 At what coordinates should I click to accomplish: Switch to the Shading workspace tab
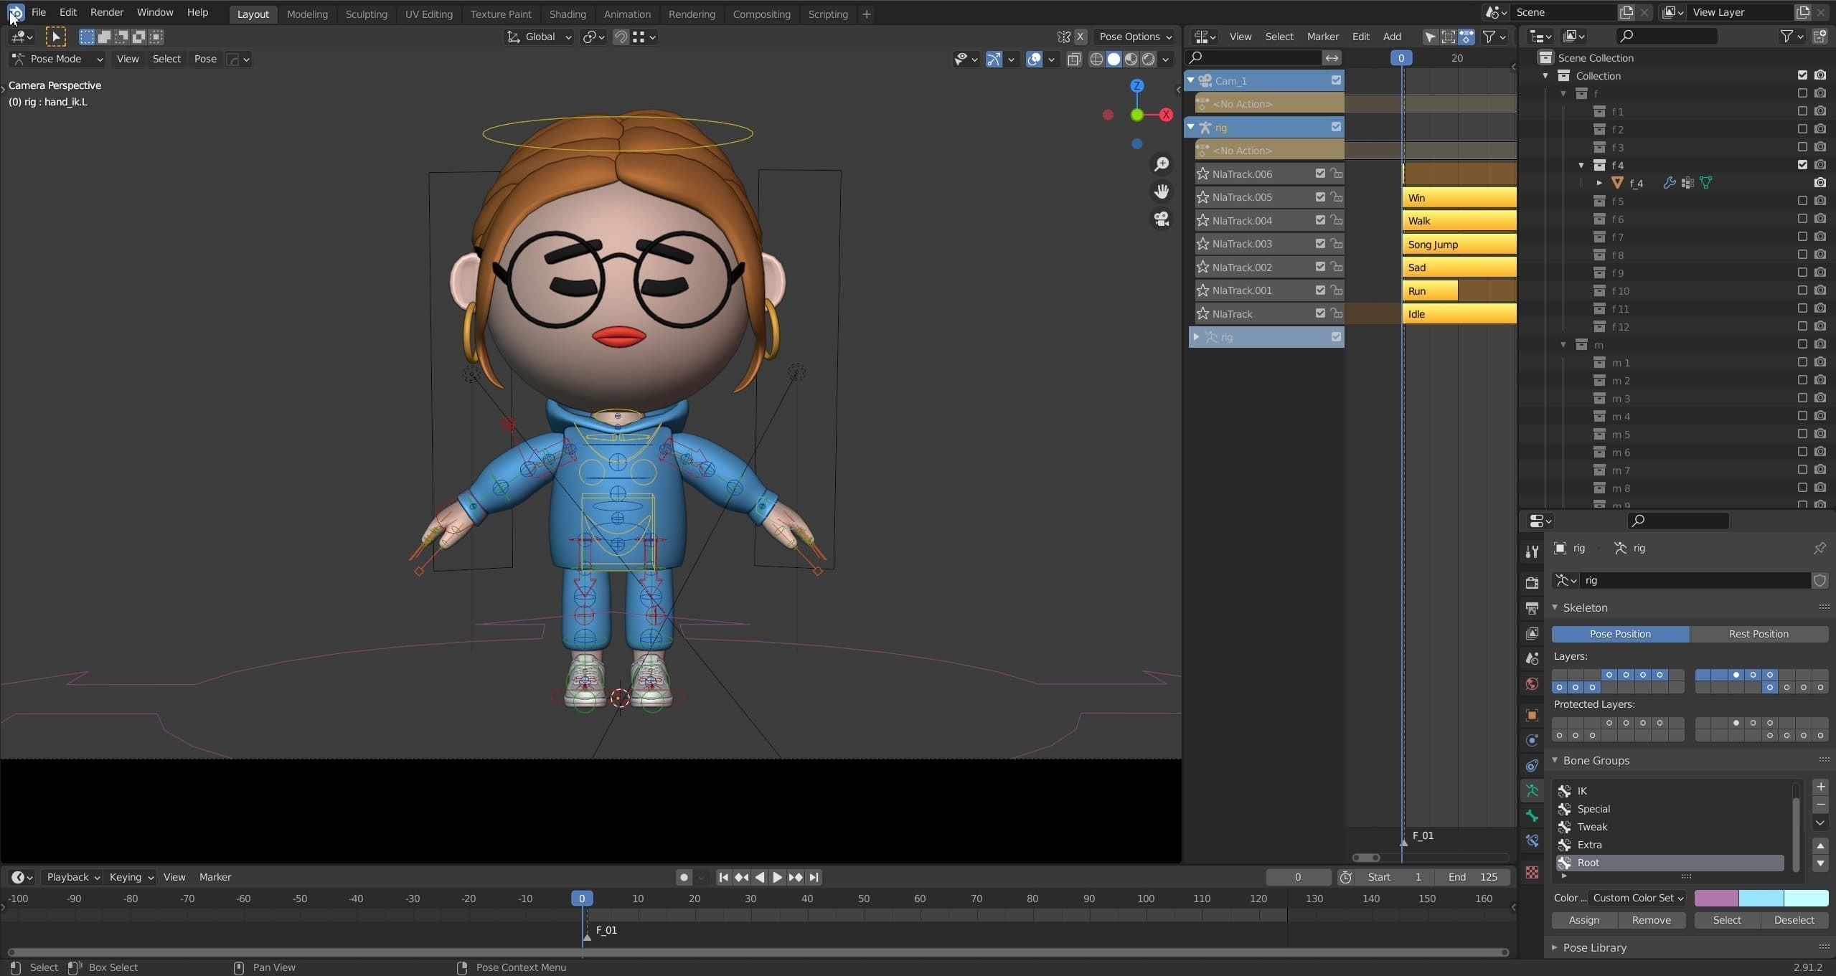click(x=568, y=14)
